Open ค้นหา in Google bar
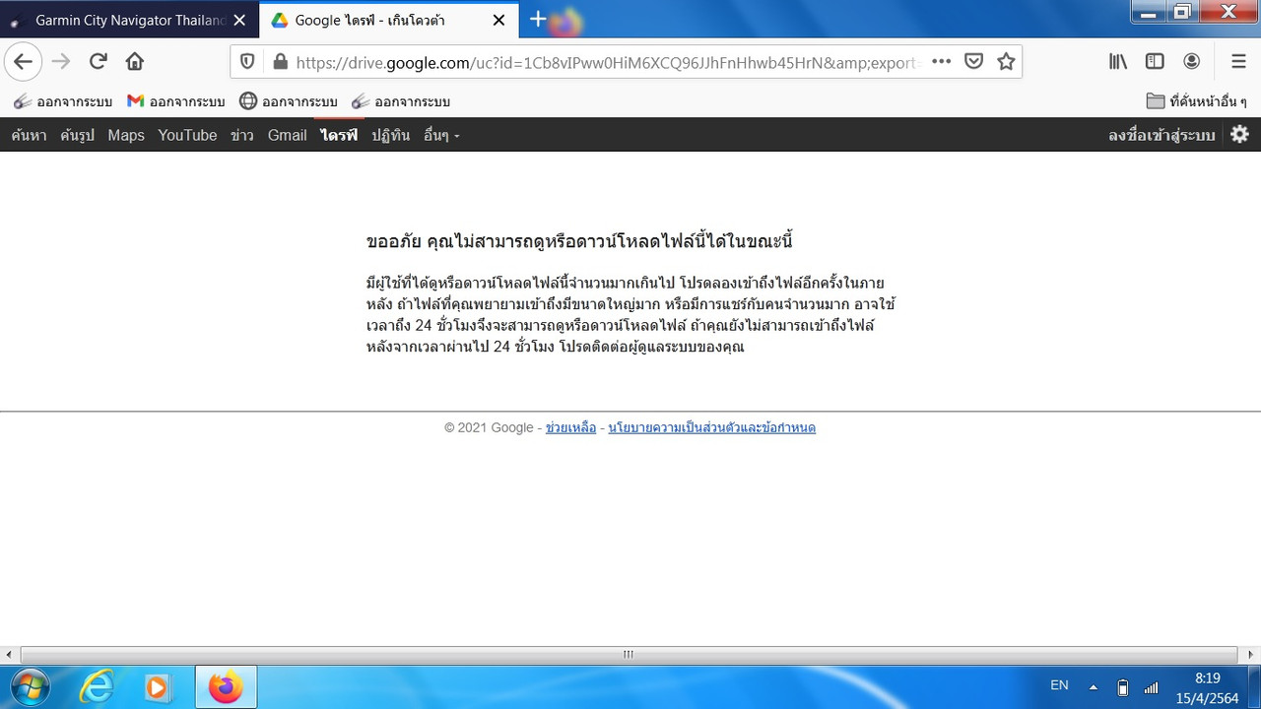The height and width of the screenshot is (709, 1261). [x=29, y=135]
